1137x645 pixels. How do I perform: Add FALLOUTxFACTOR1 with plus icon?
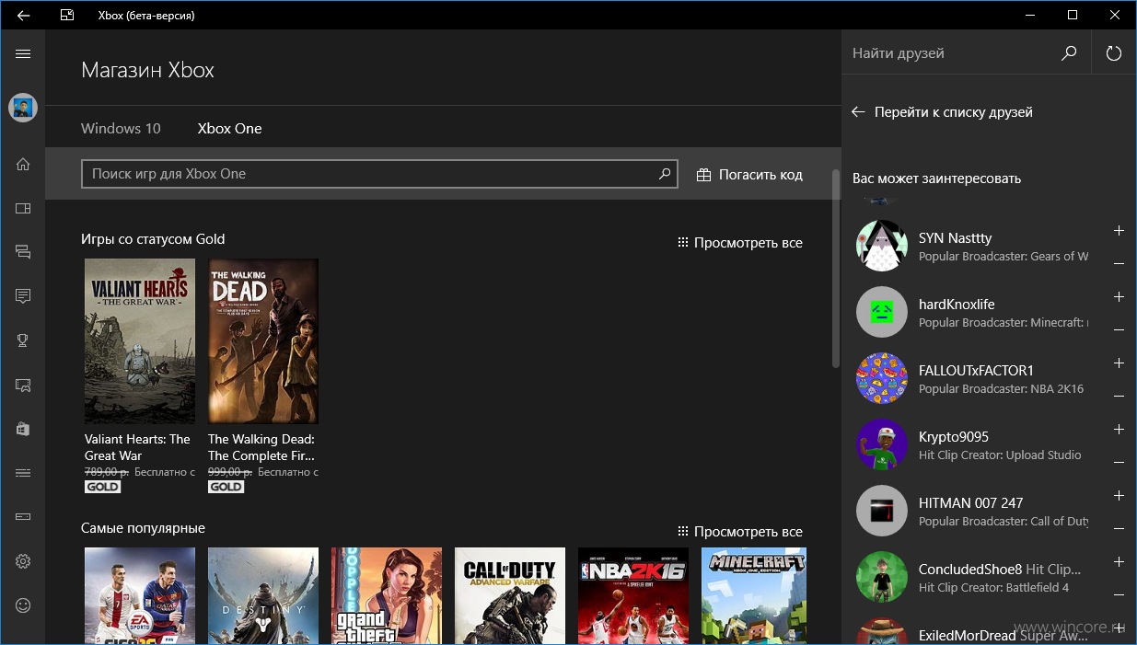point(1119,363)
